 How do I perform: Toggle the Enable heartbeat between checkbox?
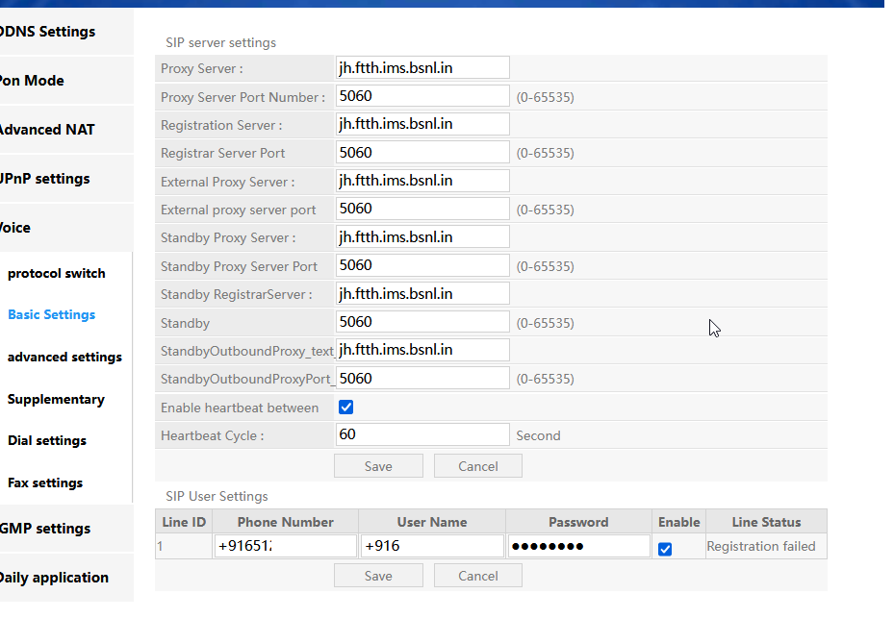(x=346, y=408)
